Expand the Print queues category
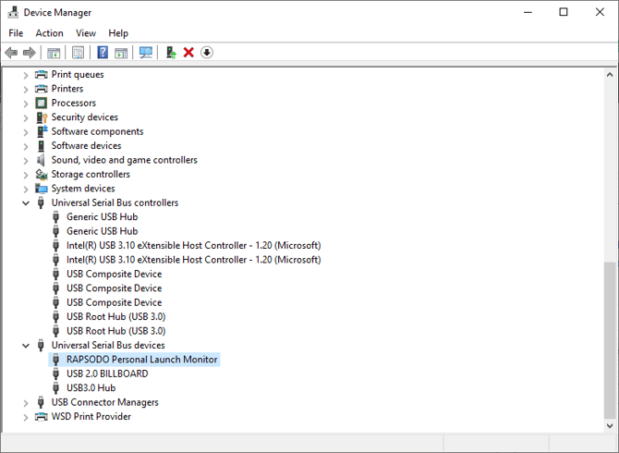 tap(26, 75)
